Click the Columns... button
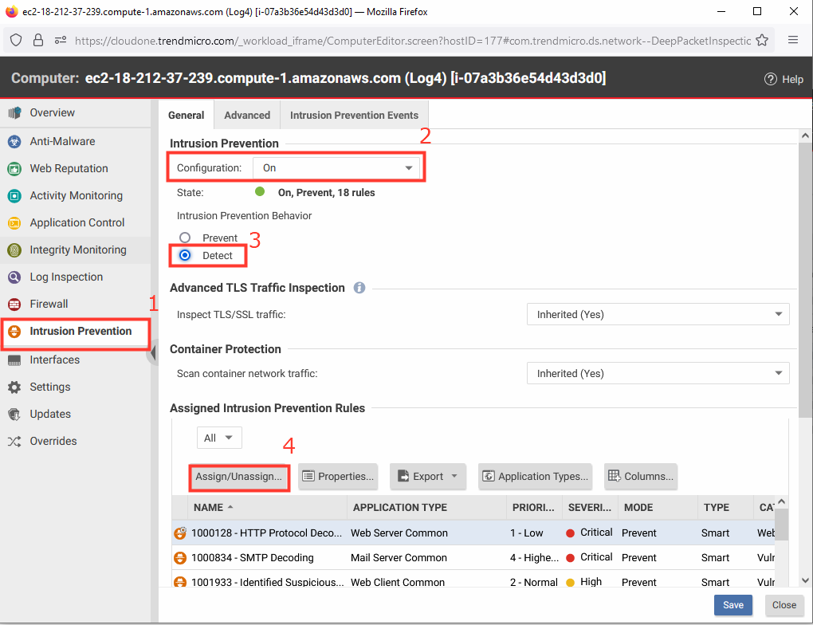813x625 pixels. pos(641,476)
